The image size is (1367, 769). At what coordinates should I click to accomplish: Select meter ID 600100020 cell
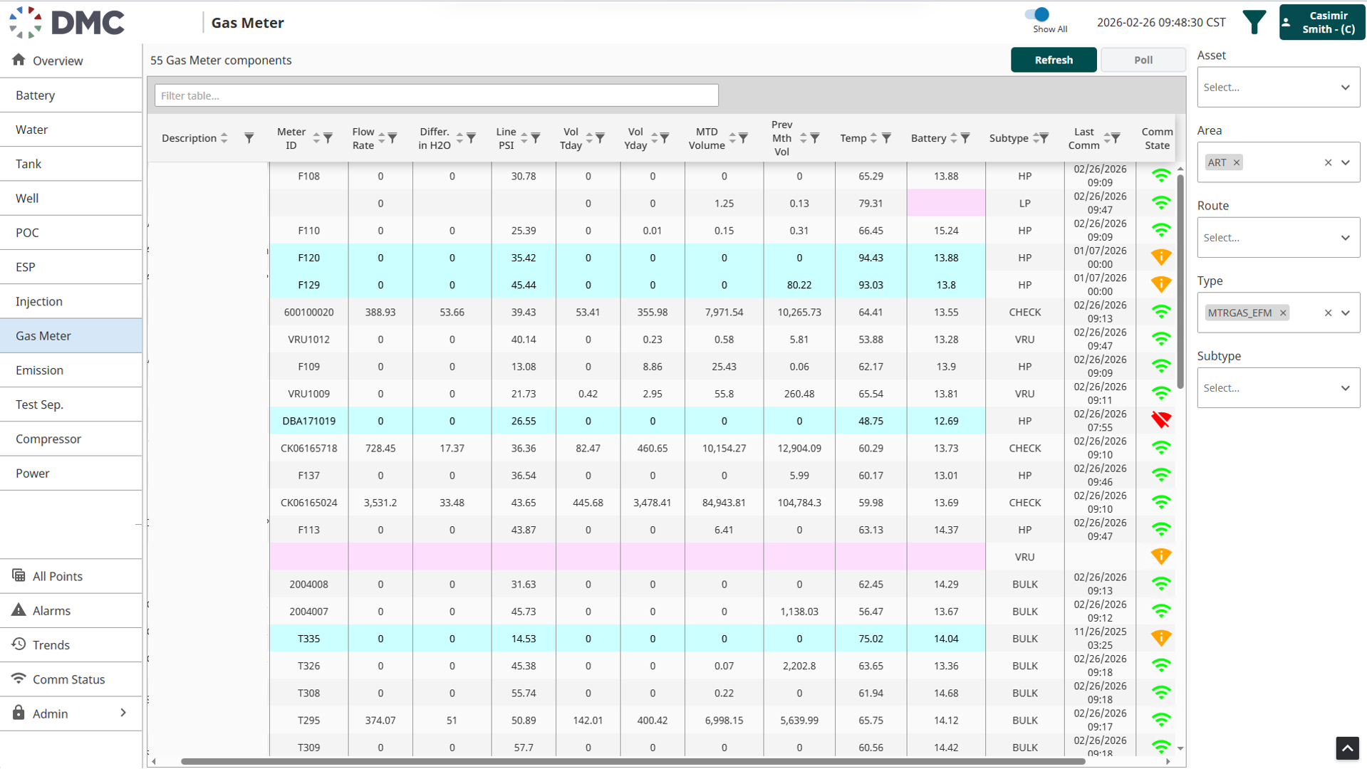point(308,312)
